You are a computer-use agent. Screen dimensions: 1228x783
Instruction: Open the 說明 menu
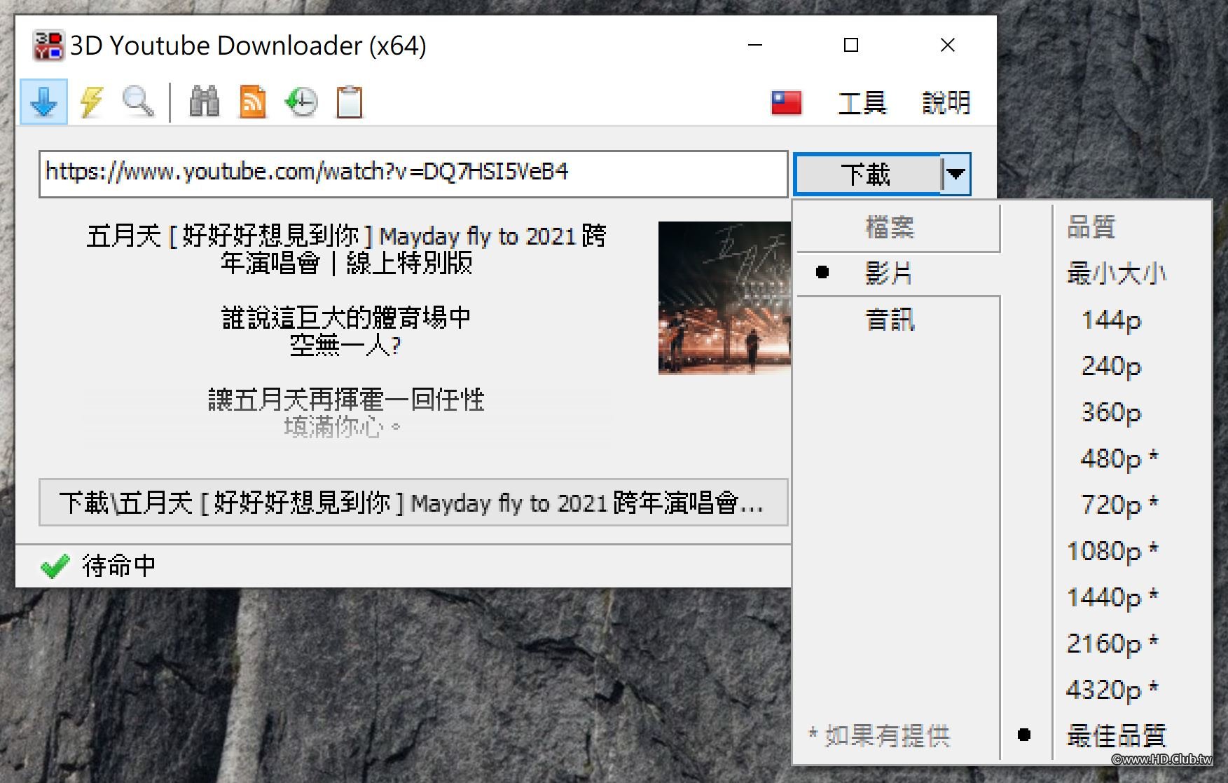946,103
